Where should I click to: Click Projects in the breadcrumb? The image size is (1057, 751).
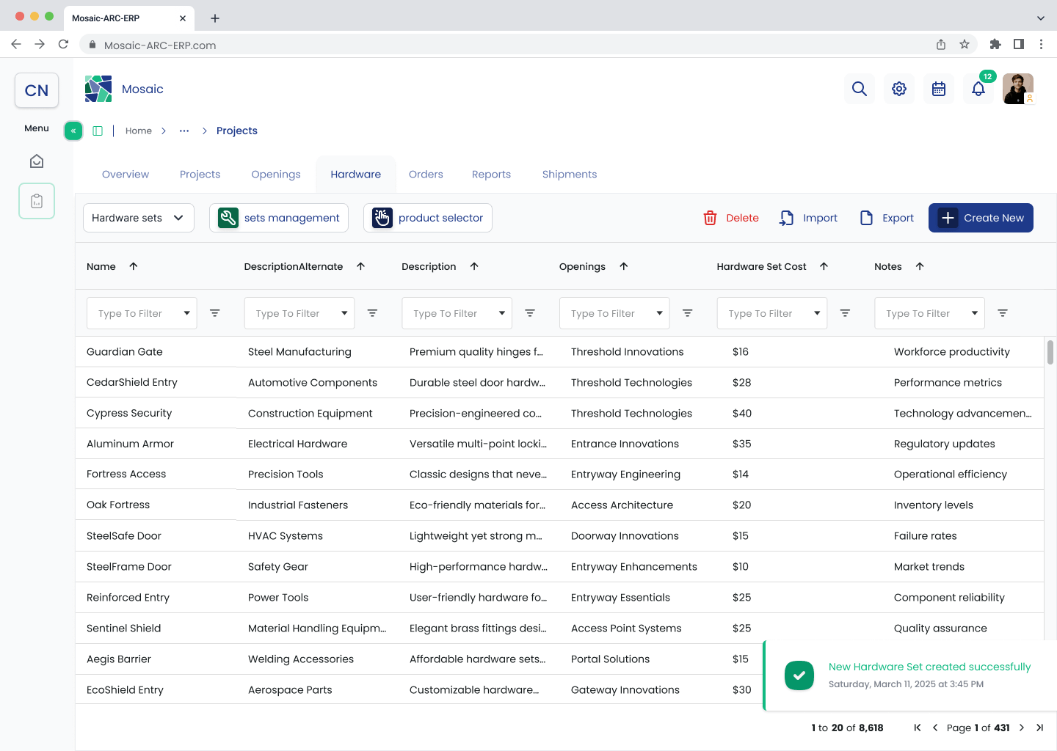click(x=237, y=131)
